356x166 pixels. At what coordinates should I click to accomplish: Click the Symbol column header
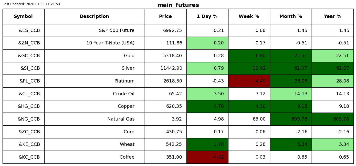click(x=23, y=17)
